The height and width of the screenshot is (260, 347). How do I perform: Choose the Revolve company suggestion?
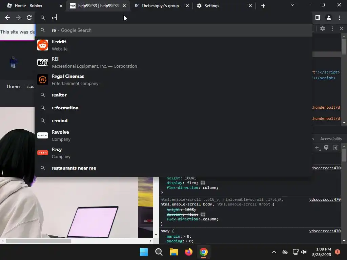(x=174, y=135)
